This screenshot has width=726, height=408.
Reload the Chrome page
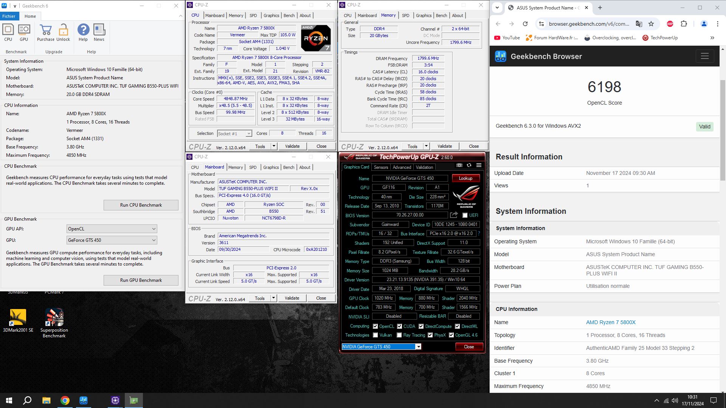(x=525, y=24)
